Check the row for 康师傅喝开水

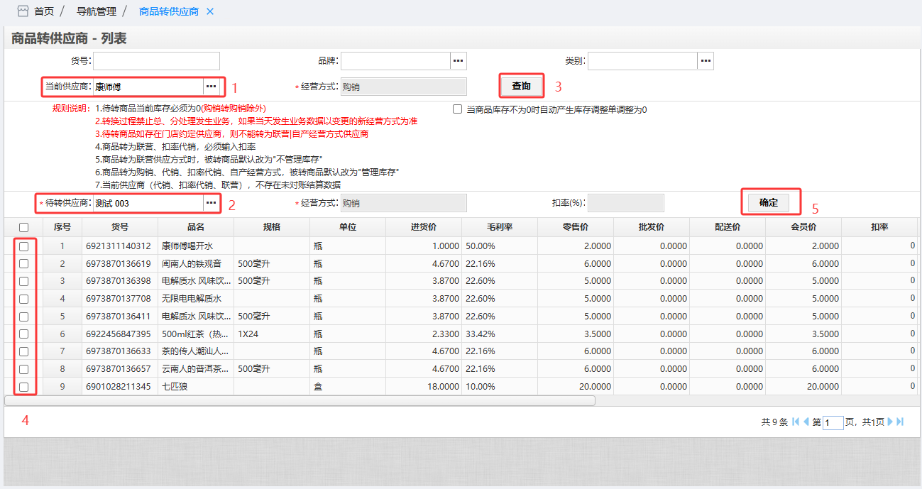(24, 246)
